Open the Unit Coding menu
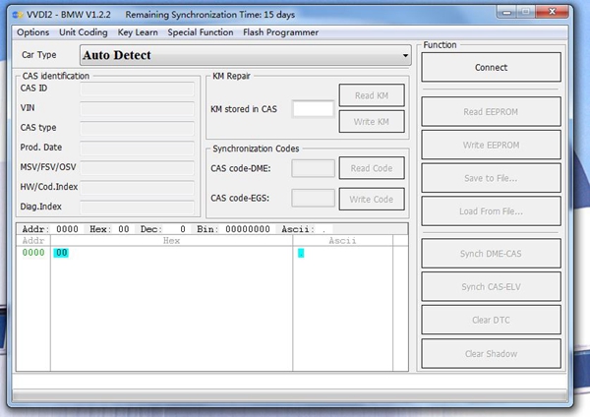Screen dimensions: 590x417 [84, 32]
